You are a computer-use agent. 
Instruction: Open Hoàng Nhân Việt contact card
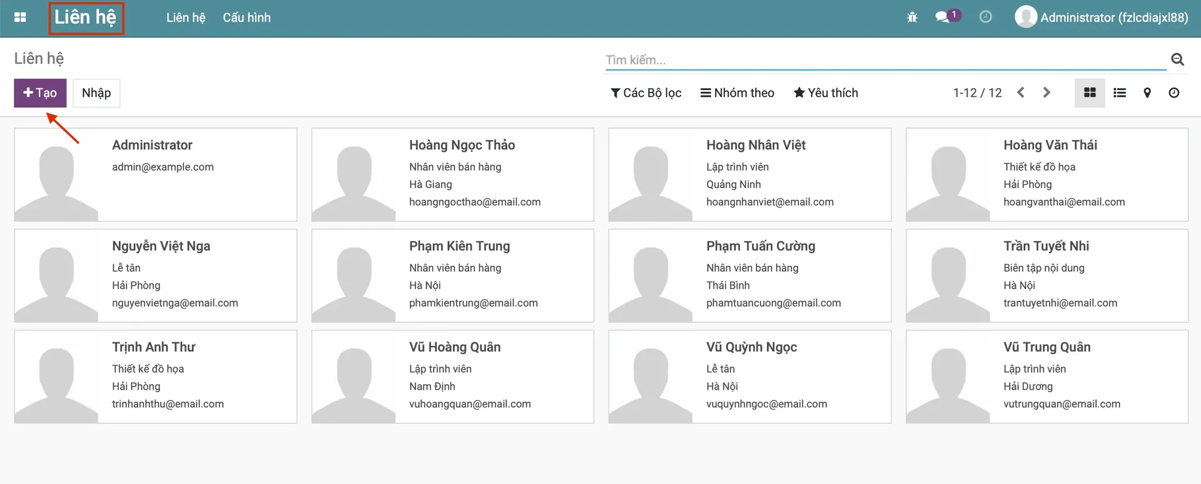750,174
